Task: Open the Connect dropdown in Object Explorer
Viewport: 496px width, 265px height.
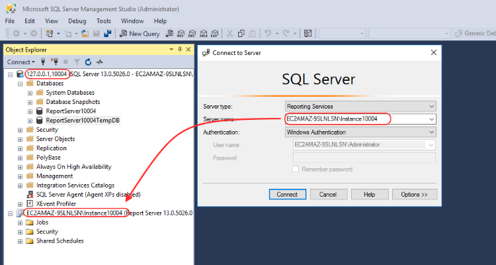Action: click(21, 62)
